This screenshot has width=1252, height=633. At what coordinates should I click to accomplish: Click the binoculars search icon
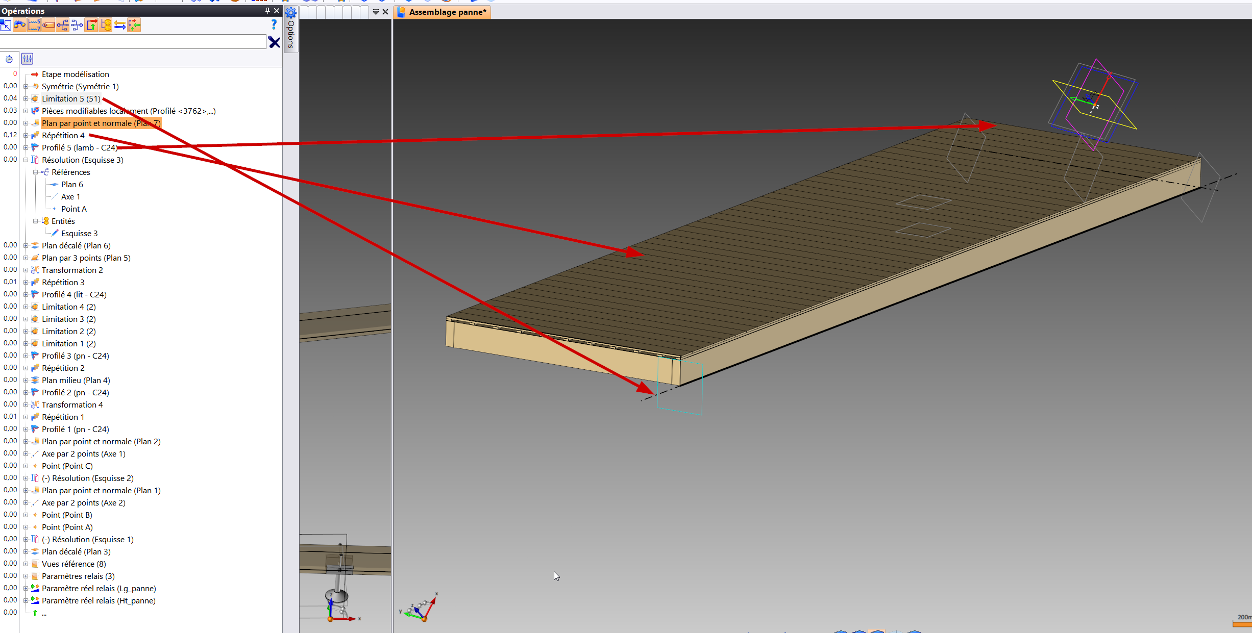pos(20,25)
